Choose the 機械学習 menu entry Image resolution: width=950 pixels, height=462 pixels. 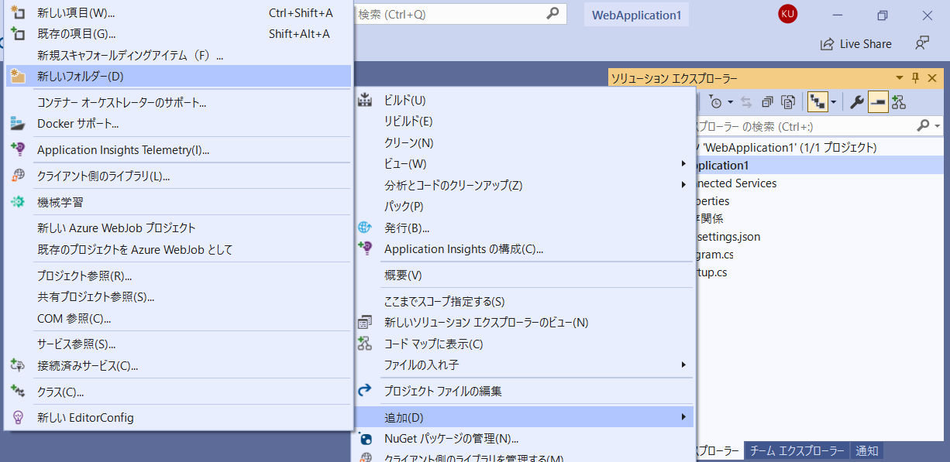click(178, 202)
